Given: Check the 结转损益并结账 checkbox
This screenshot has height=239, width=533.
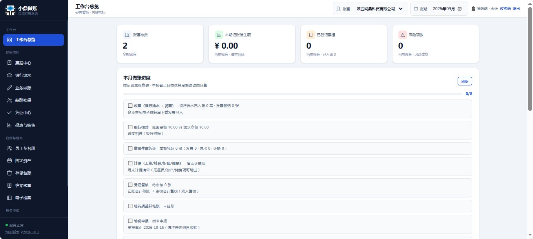Looking at the screenshot, I should 130,206.
